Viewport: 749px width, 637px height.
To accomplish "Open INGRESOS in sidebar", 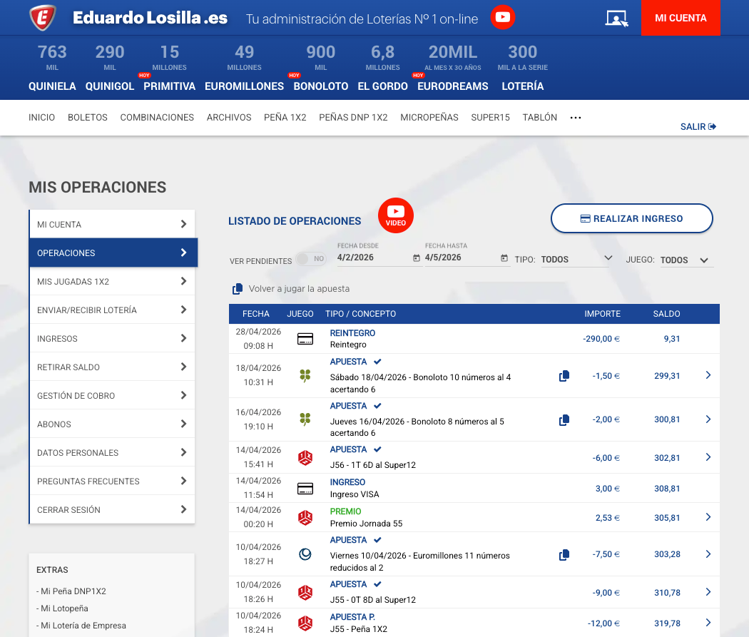I will tap(112, 339).
